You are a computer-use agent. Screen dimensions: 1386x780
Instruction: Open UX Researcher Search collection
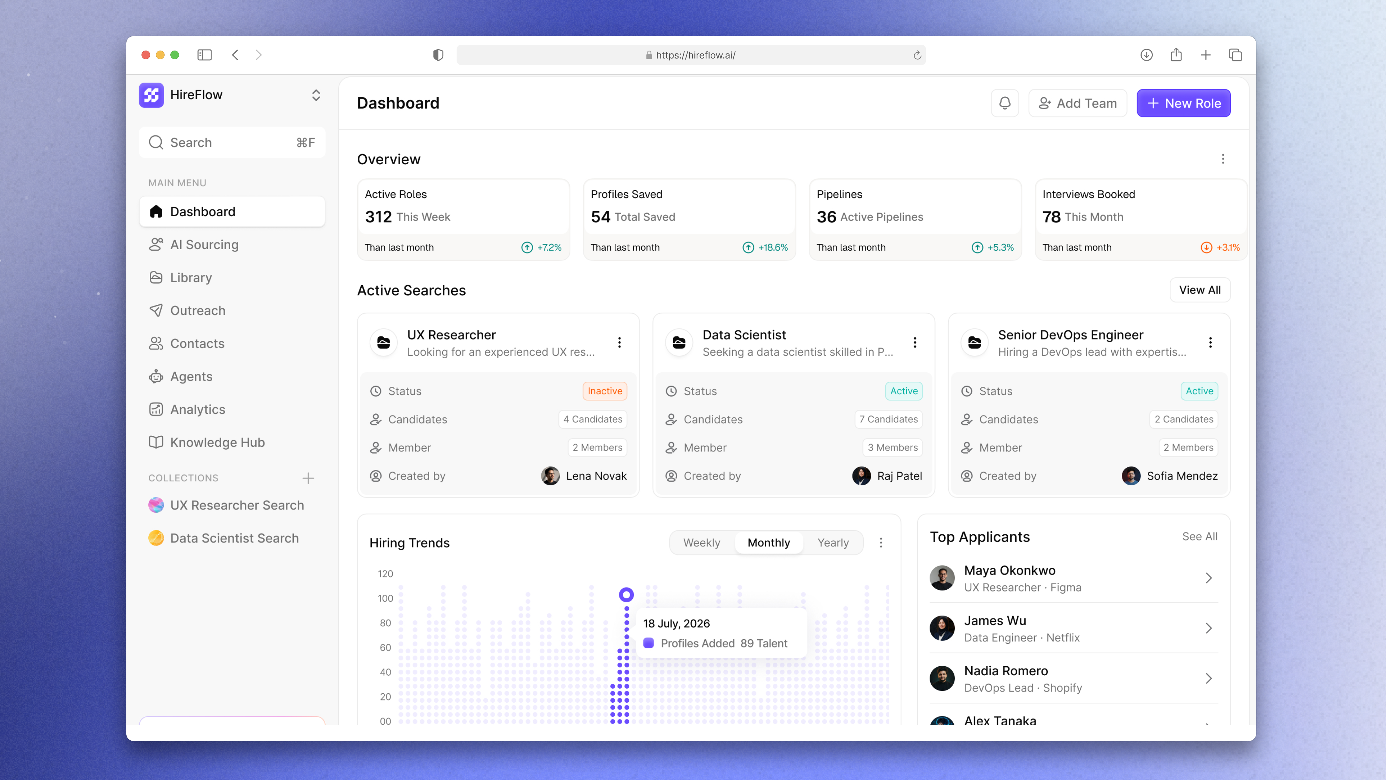point(232,505)
